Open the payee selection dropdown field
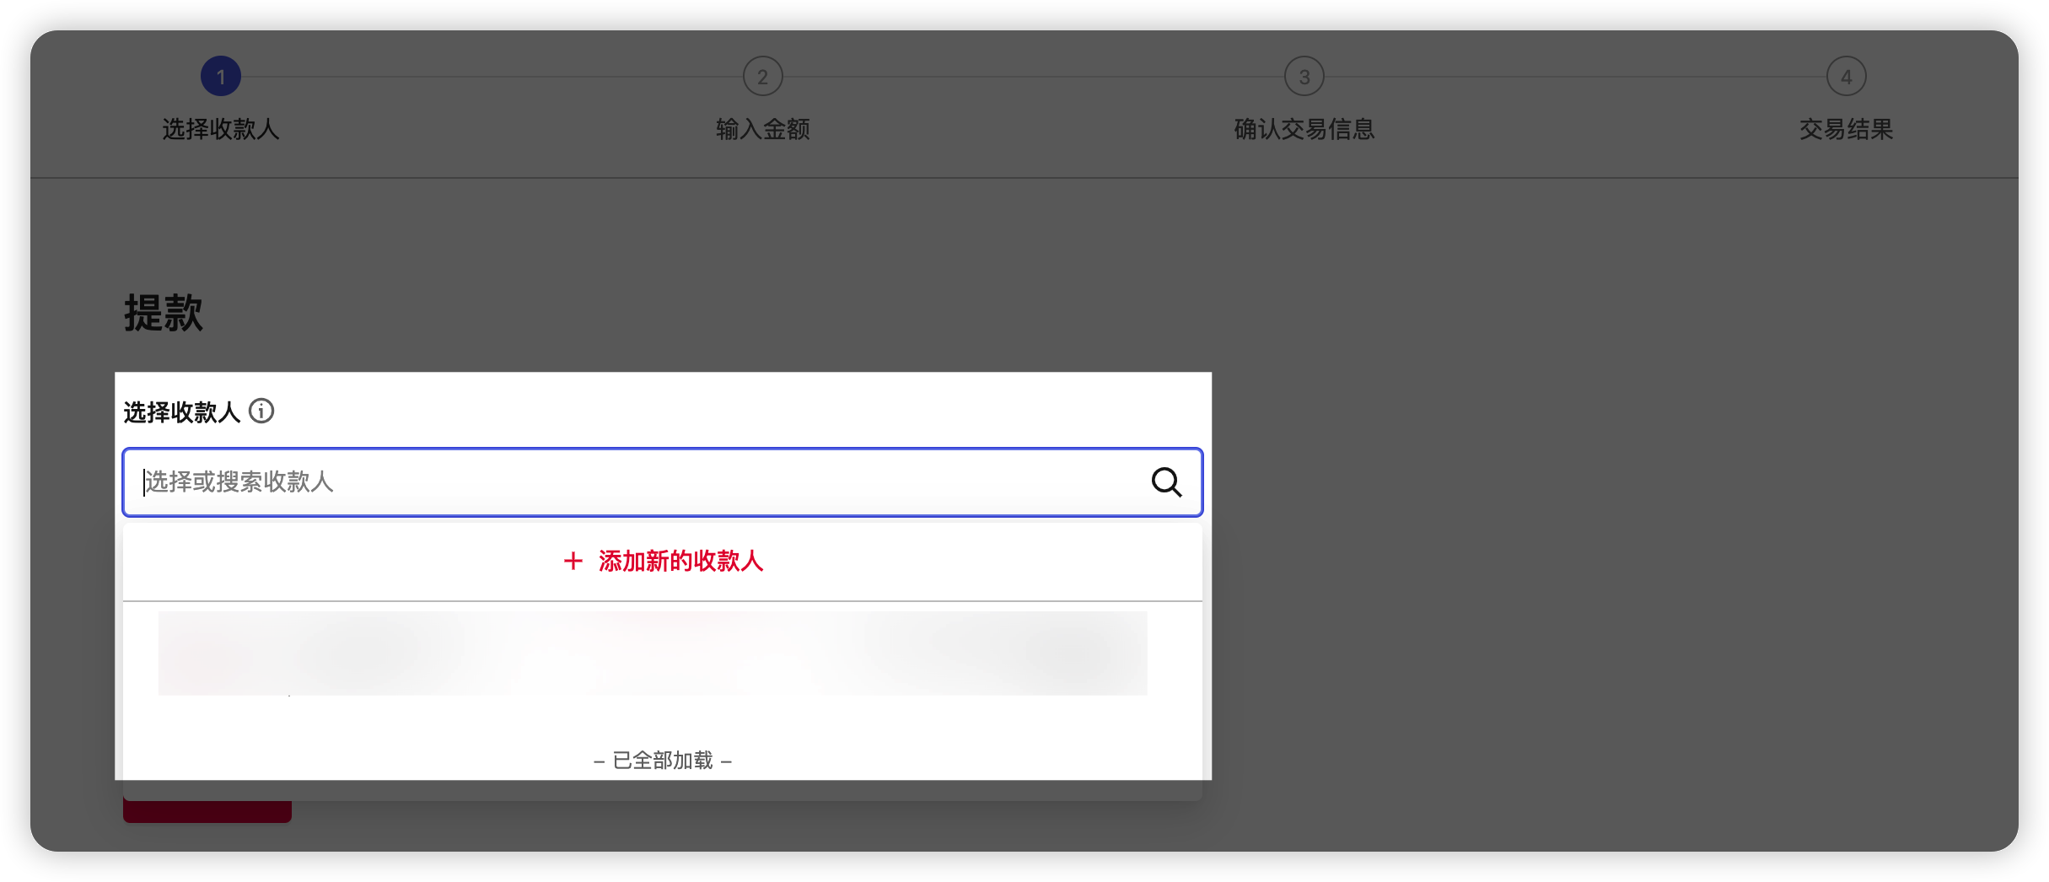2049x882 pixels. tap(590, 482)
